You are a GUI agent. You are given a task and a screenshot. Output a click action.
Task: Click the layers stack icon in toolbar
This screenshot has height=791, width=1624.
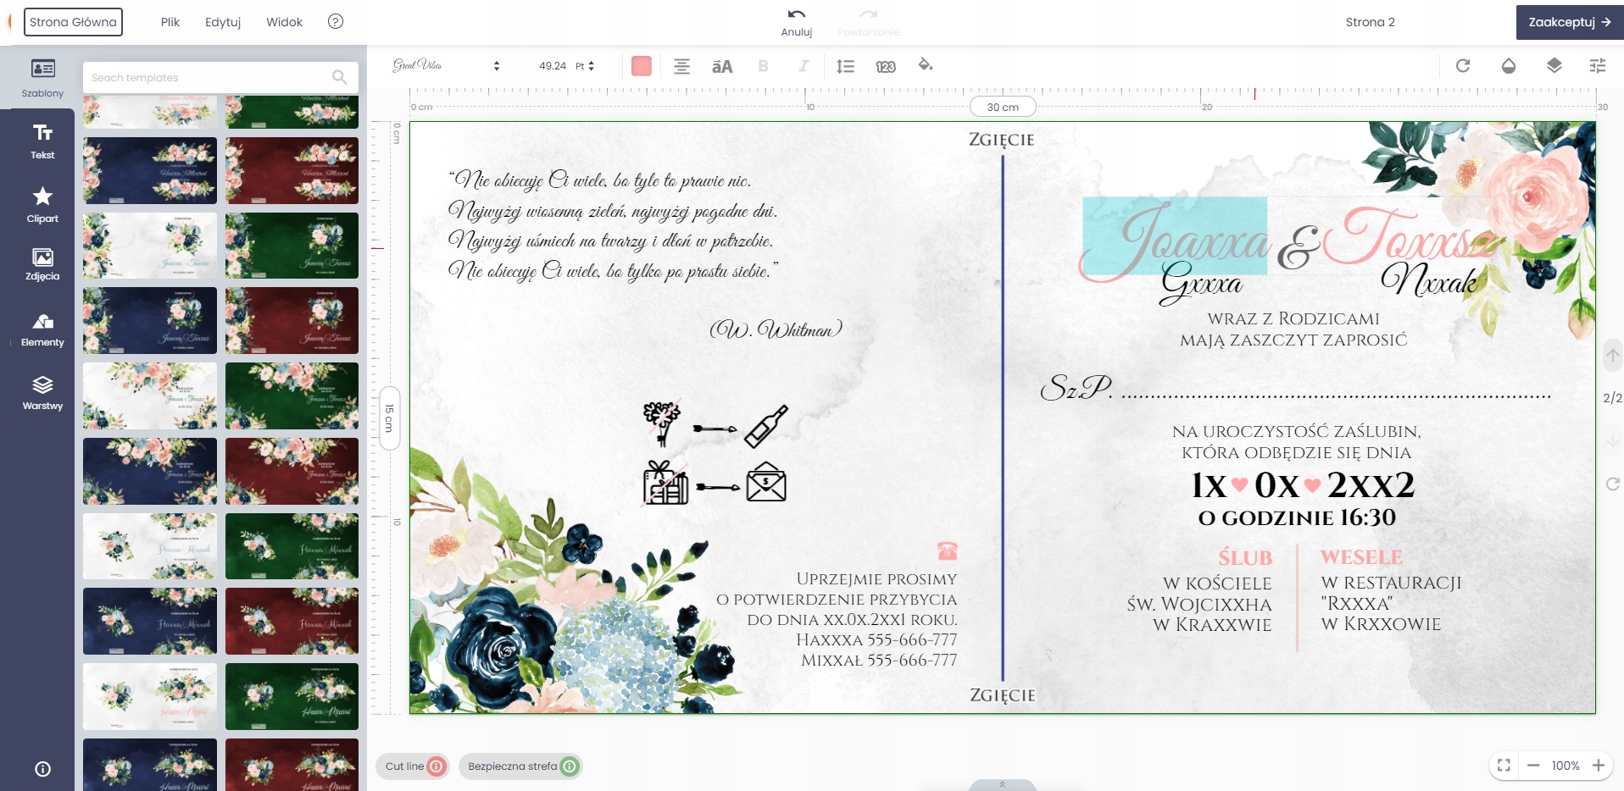[x=1554, y=65]
